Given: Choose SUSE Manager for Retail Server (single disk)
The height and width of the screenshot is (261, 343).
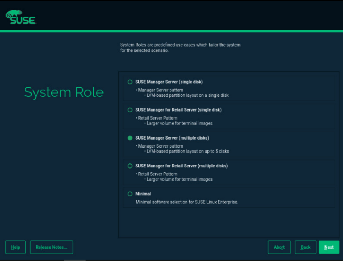Looking at the screenshot, I should point(130,110).
